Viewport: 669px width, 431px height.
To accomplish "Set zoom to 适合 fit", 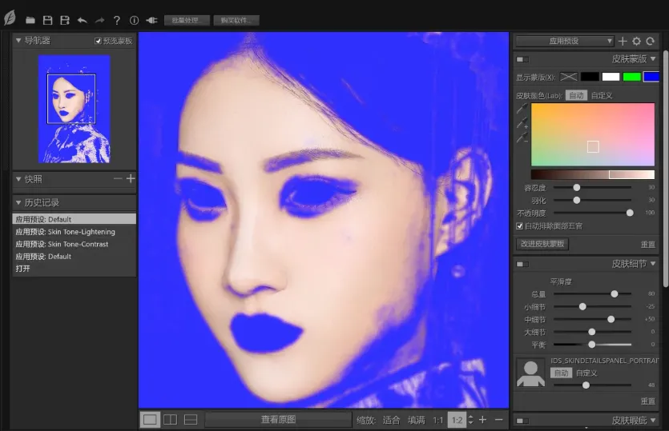I will point(391,420).
